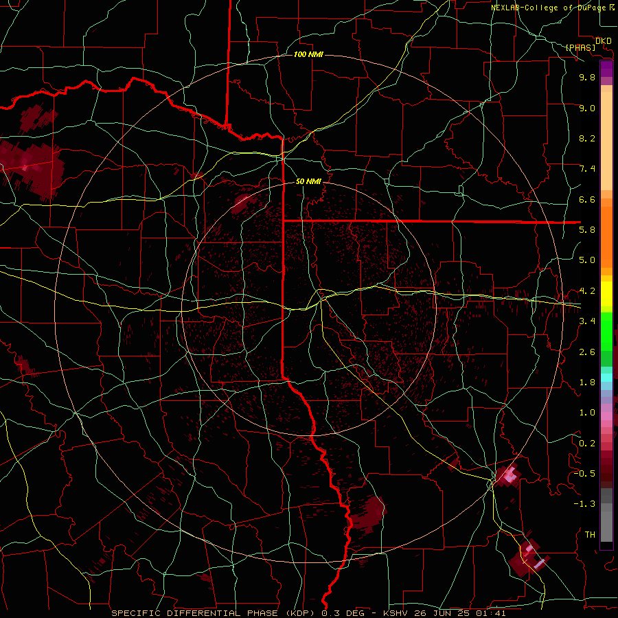Click the "50 NMI" range ring label

308,181
